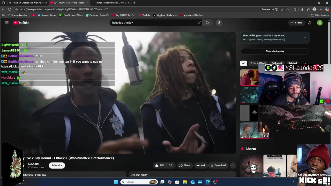
Task: Open the green B account avatar
Action: click(x=320, y=23)
